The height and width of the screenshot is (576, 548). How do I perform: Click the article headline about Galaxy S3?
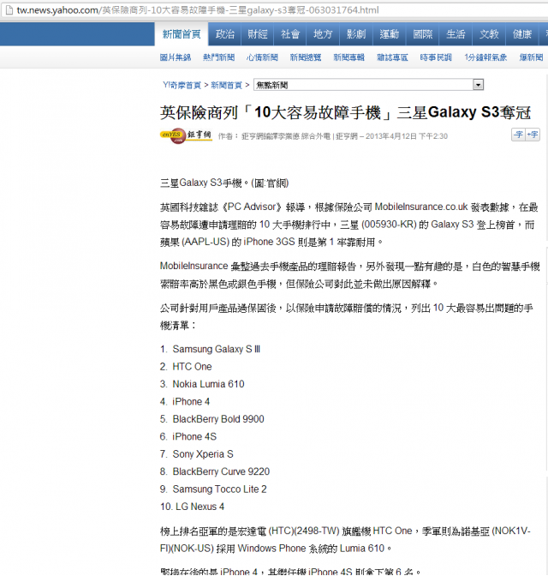tap(345, 112)
